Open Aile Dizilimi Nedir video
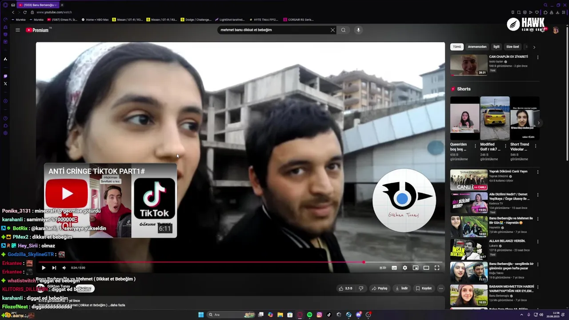The width and height of the screenshot is (569, 320). coord(469,203)
